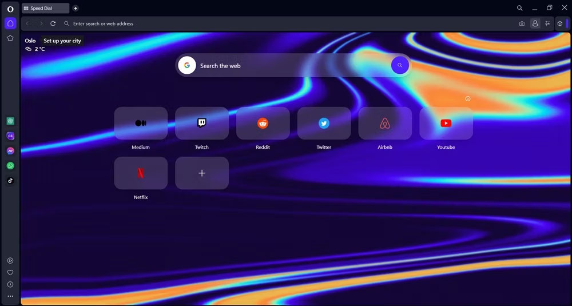Restore down the Opera window
This screenshot has width=572, height=306.
tap(549, 8)
